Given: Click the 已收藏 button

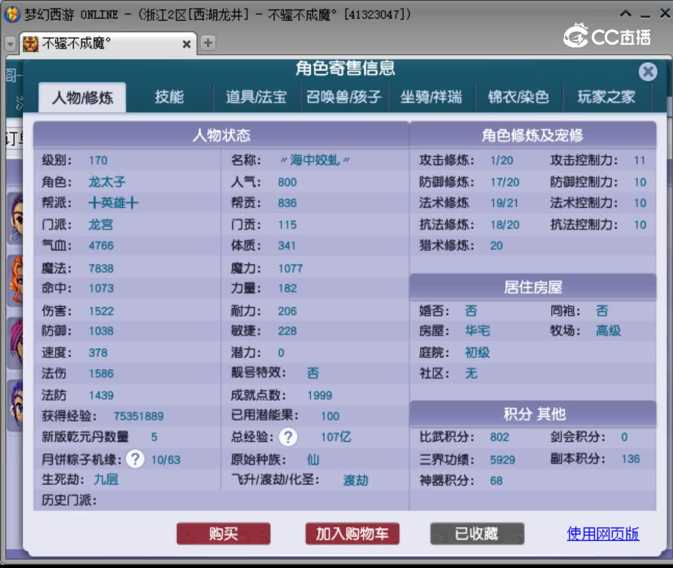Looking at the screenshot, I should coord(477,534).
